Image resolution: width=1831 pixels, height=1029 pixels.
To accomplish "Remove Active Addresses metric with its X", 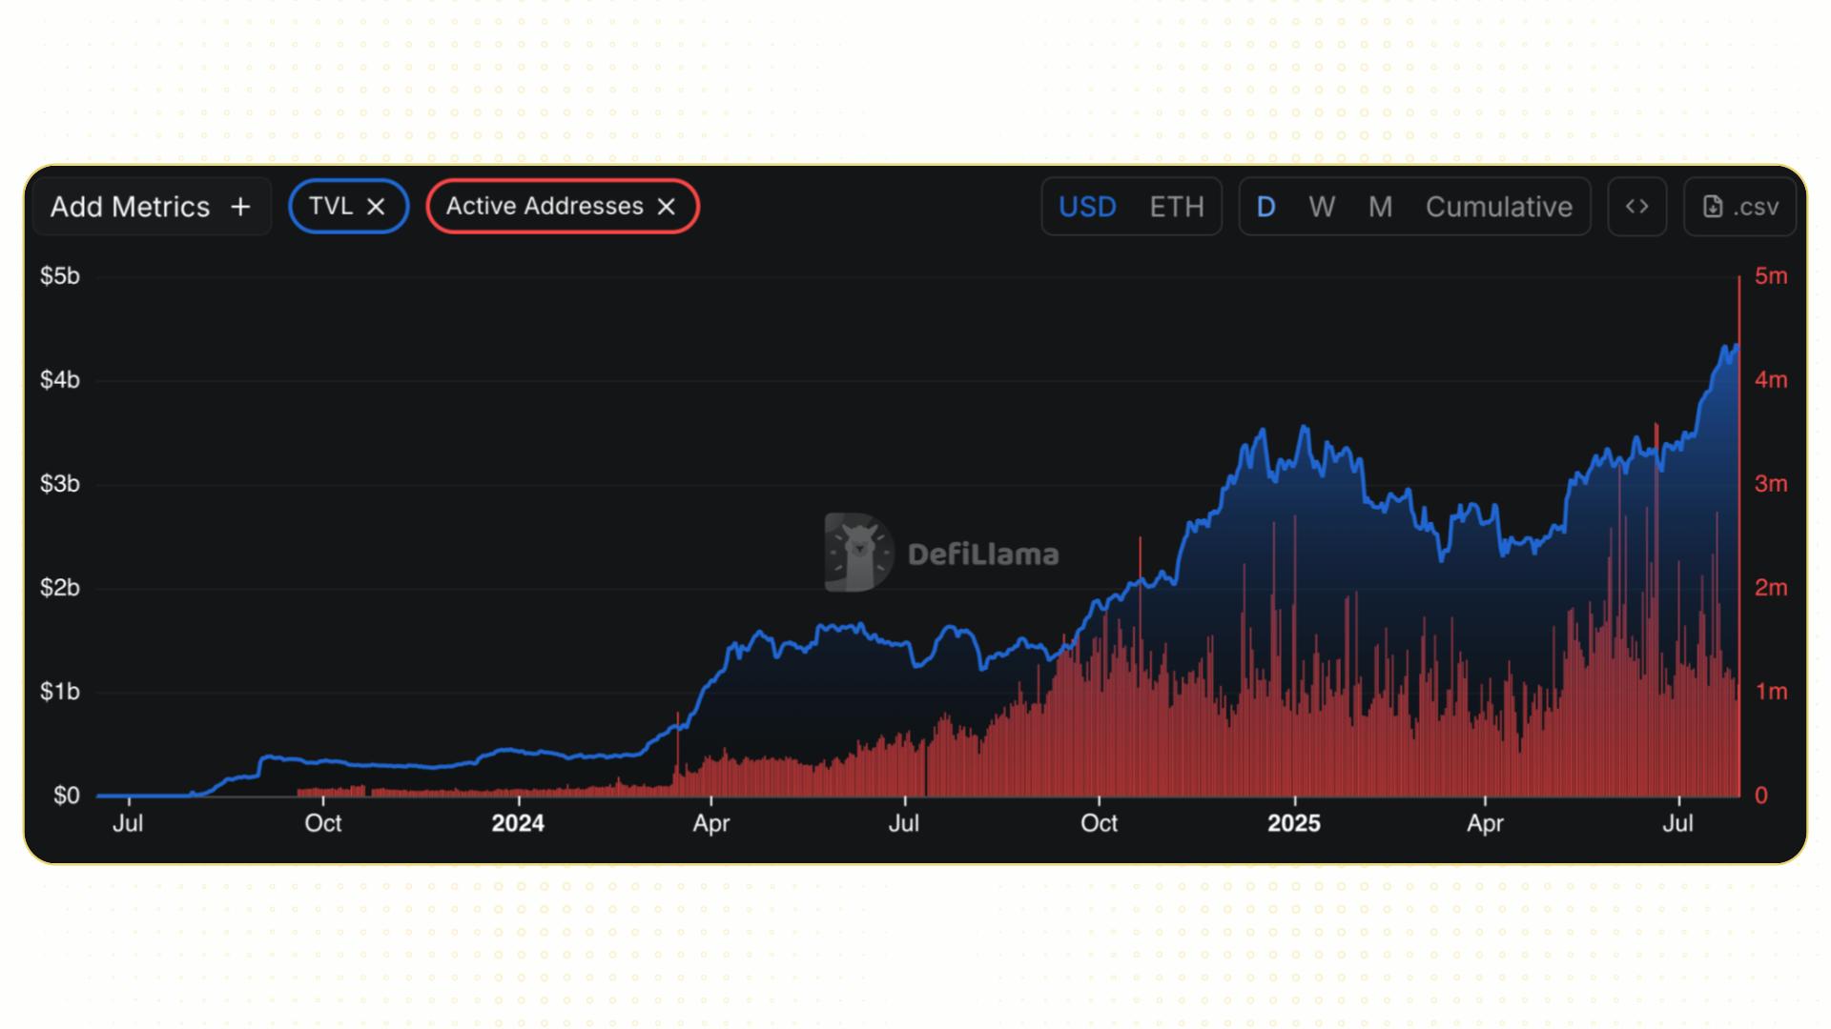I will [x=667, y=207].
